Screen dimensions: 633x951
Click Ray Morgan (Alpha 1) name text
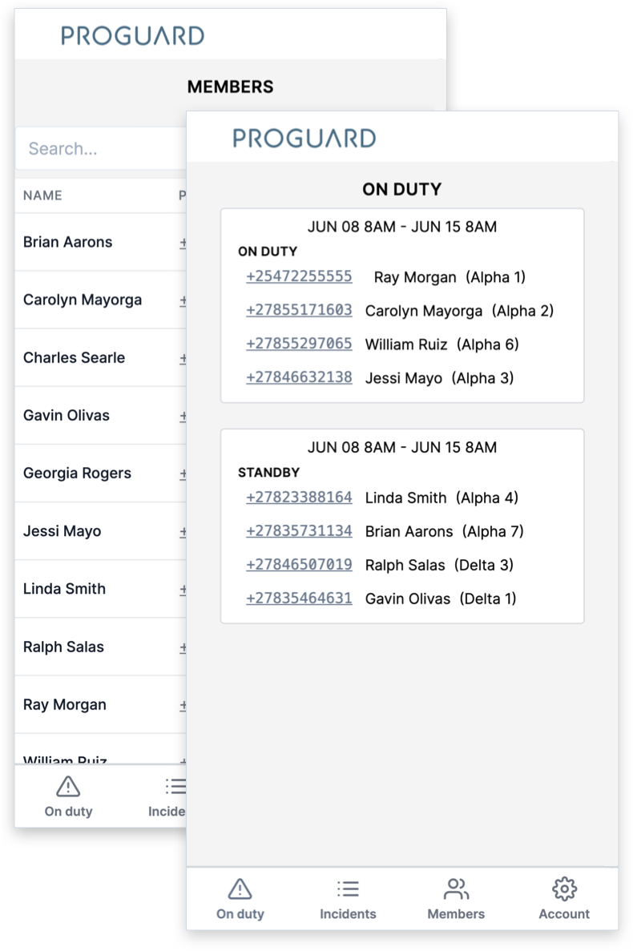450,277
